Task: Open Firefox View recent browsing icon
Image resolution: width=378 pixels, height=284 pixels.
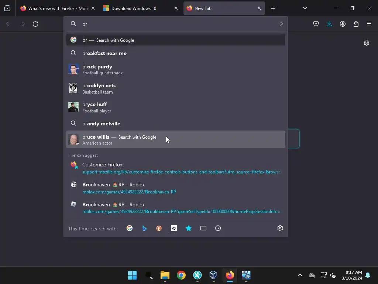Action: (7, 9)
